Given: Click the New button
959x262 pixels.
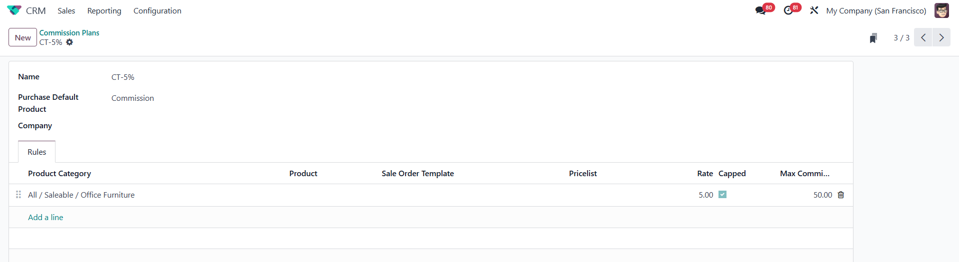Looking at the screenshot, I should (x=22, y=37).
